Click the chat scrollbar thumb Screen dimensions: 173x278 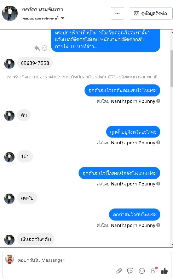172,68
